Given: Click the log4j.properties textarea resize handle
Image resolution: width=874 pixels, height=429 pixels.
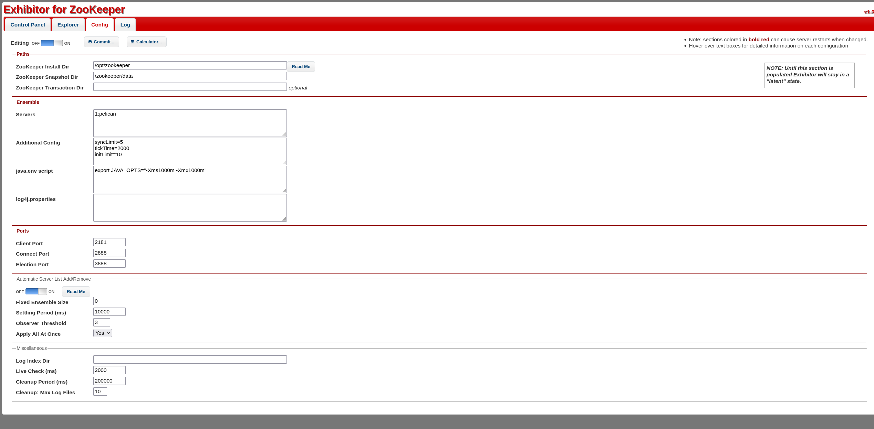Looking at the screenshot, I should tap(284, 219).
